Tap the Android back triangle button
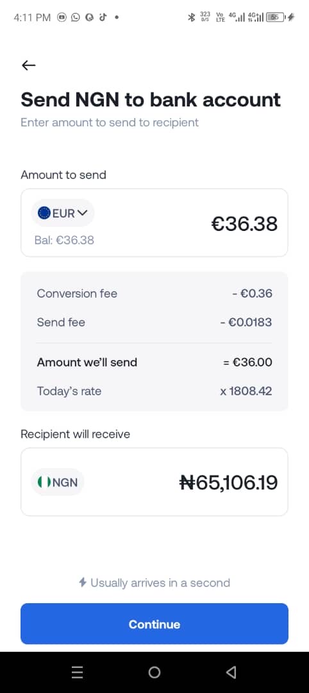 [x=230, y=672]
